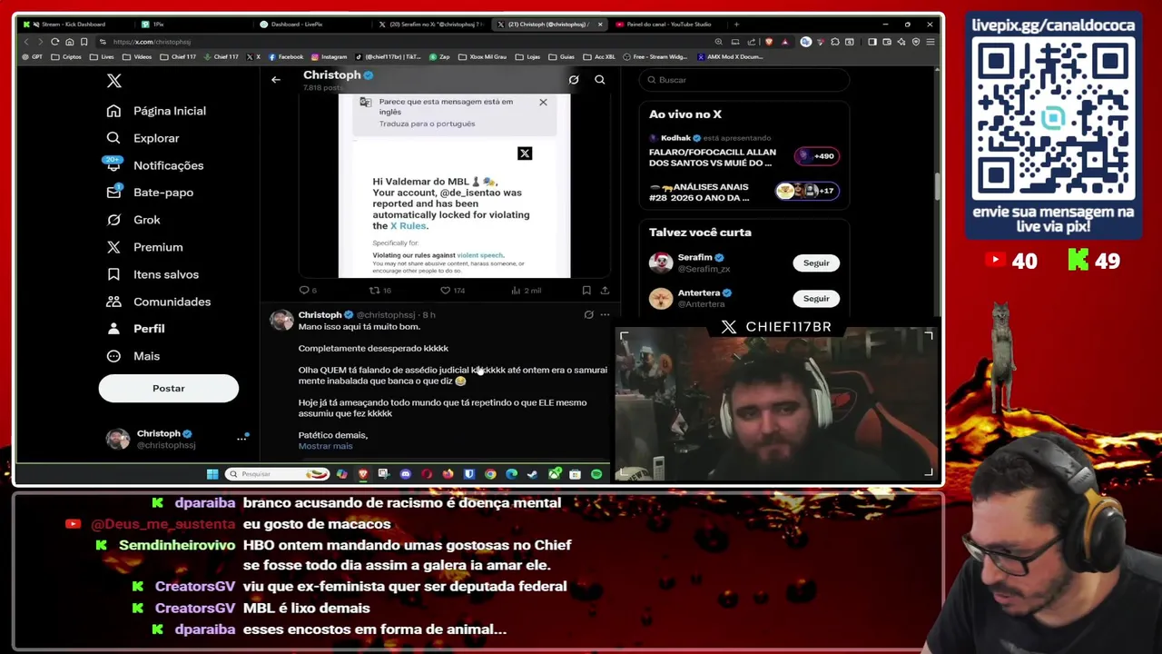The height and width of the screenshot is (654, 1162).
Task: Open Spotify in the taskbar
Action: 596,474
